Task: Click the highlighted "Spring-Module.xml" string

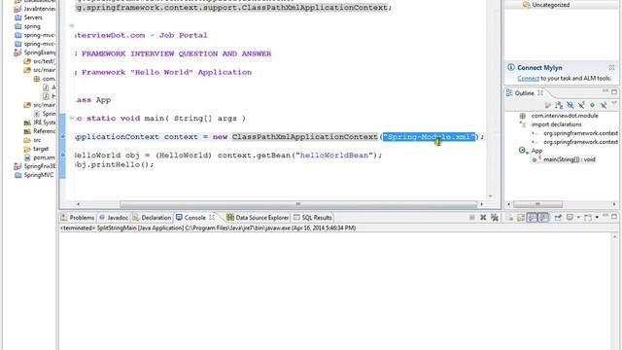Action: tap(429, 136)
